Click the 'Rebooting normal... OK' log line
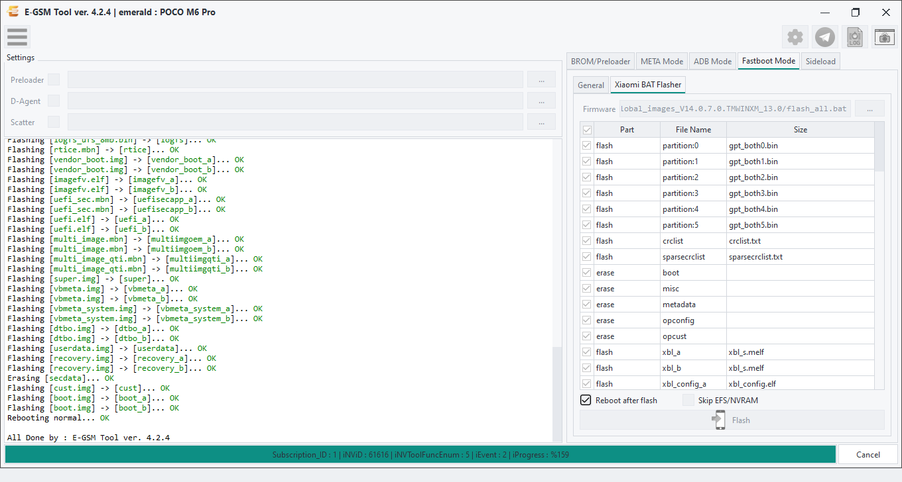 click(x=58, y=418)
